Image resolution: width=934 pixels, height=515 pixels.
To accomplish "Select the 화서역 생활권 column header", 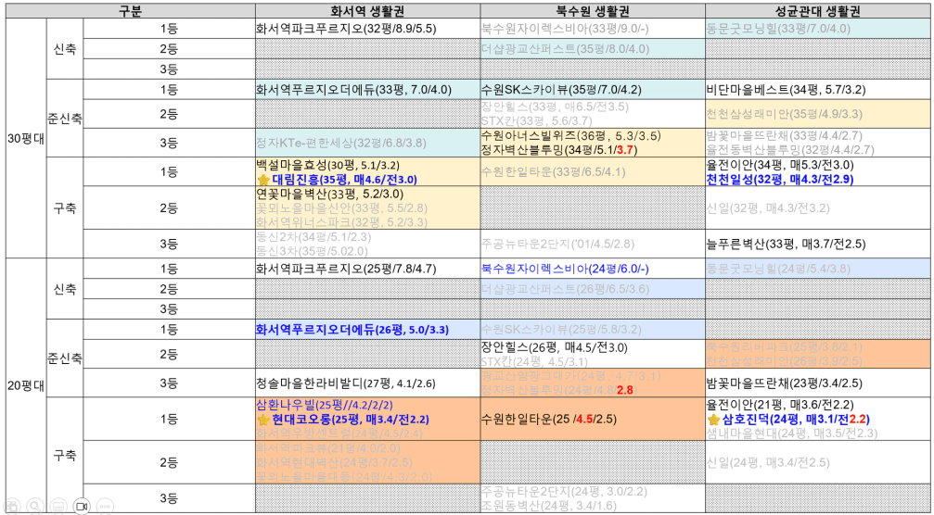I will (367, 11).
